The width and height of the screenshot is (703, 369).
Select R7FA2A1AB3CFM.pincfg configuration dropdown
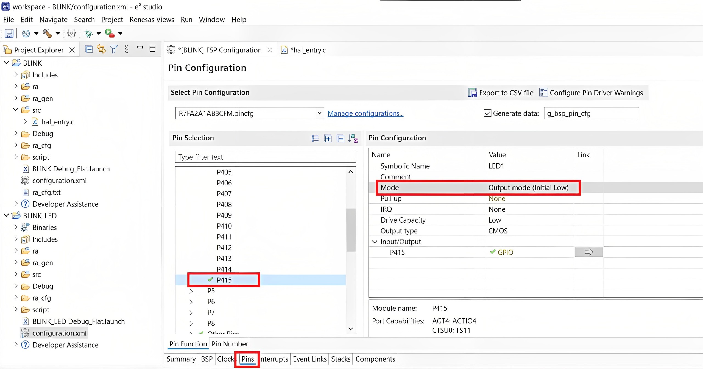pyautogui.click(x=249, y=113)
